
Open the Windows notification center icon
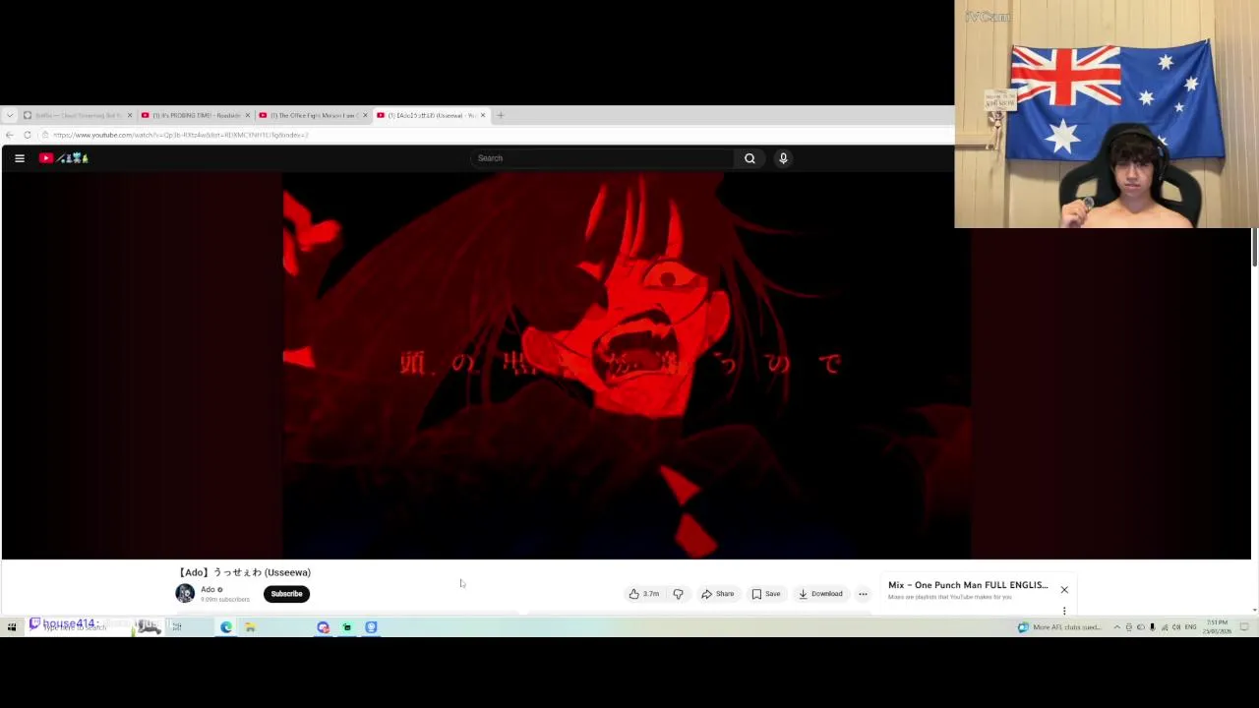(1243, 627)
